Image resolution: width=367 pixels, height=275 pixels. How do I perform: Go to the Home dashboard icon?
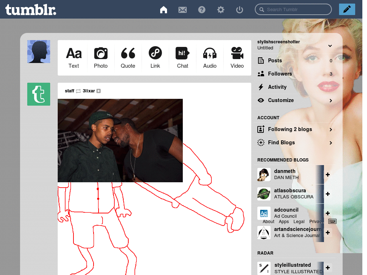click(x=163, y=10)
